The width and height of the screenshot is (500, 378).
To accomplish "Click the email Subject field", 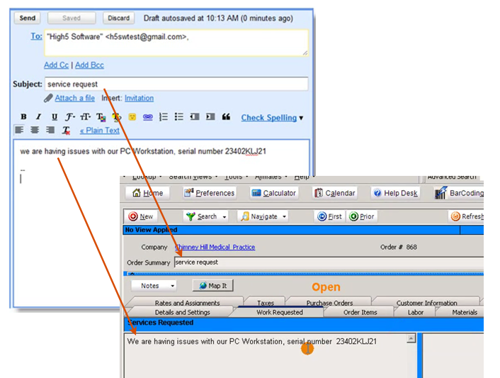I will tap(176, 84).
